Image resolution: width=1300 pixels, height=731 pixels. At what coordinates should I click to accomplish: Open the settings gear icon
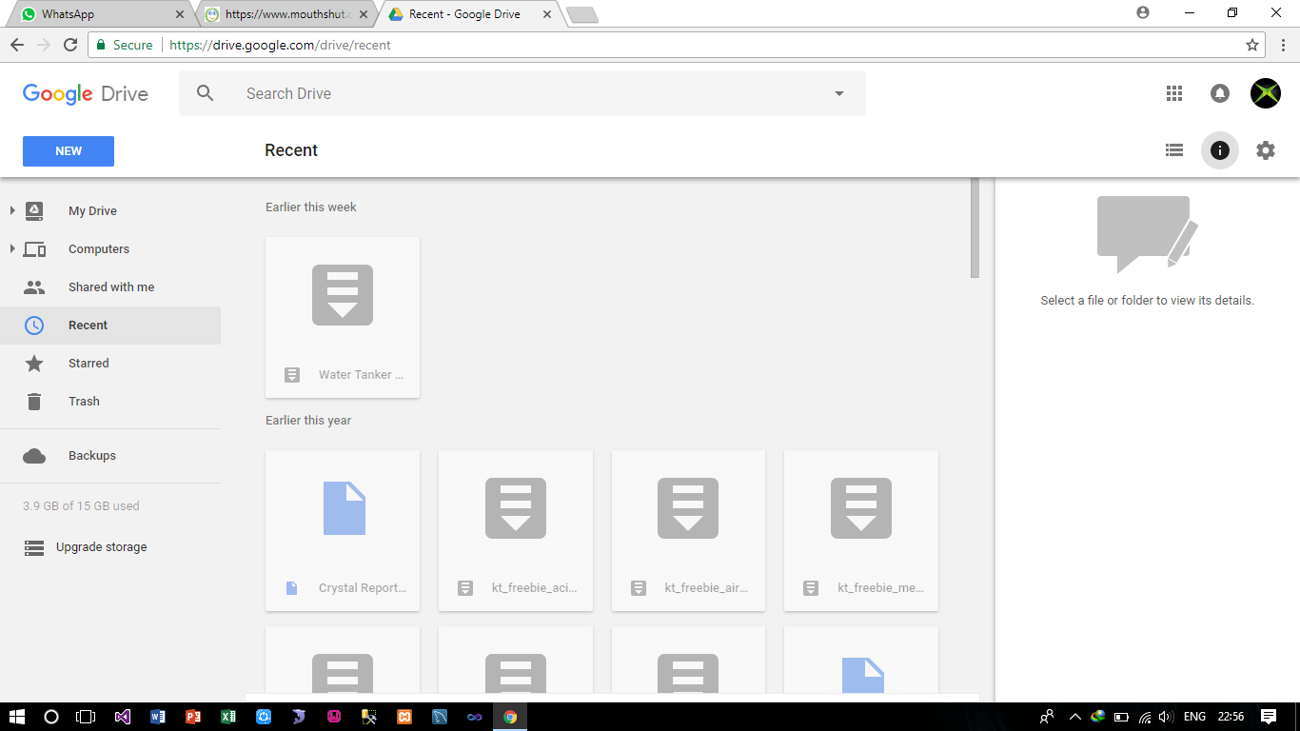1265,150
